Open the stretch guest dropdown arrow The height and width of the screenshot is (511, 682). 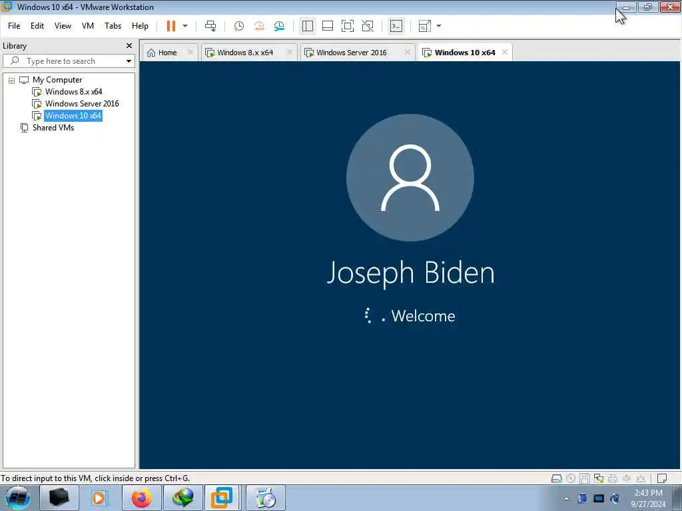[439, 26]
